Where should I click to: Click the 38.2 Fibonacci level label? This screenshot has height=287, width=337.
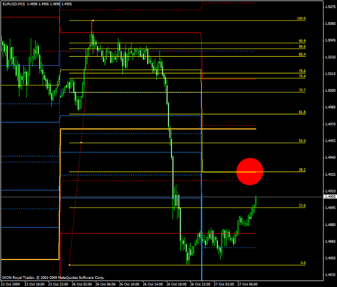pos(302,169)
